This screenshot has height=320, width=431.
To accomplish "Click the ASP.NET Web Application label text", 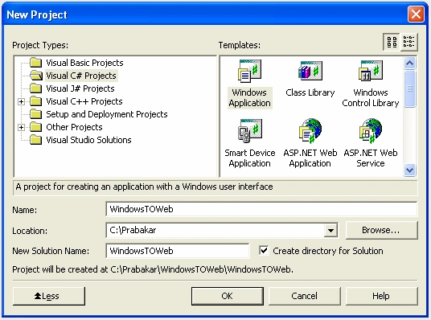I will (x=310, y=158).
